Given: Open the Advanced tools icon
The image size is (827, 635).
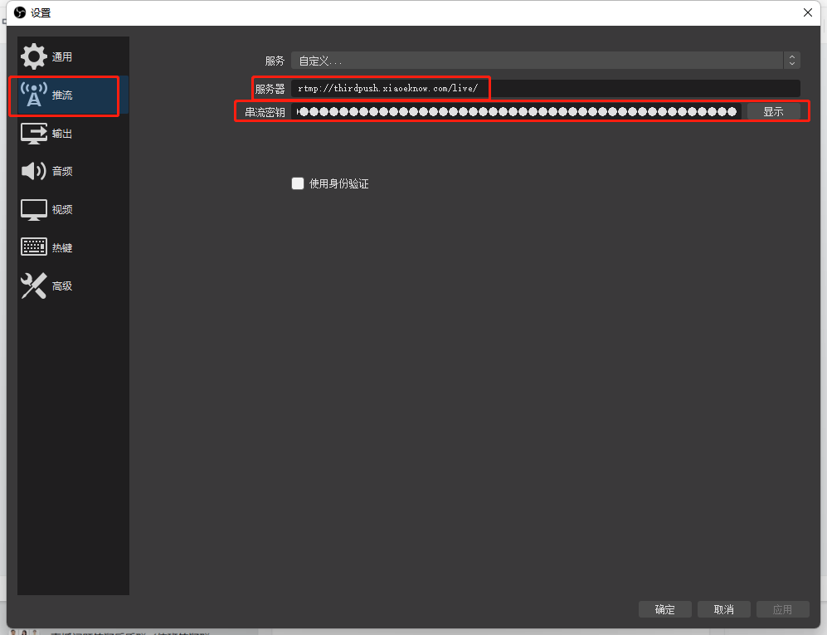Looking at the screenshot, I should (x=34, y=286).
